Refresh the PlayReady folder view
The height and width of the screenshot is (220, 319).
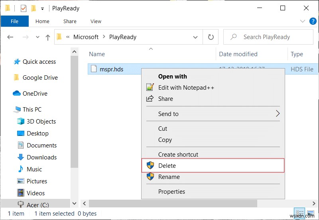[211, 37]
